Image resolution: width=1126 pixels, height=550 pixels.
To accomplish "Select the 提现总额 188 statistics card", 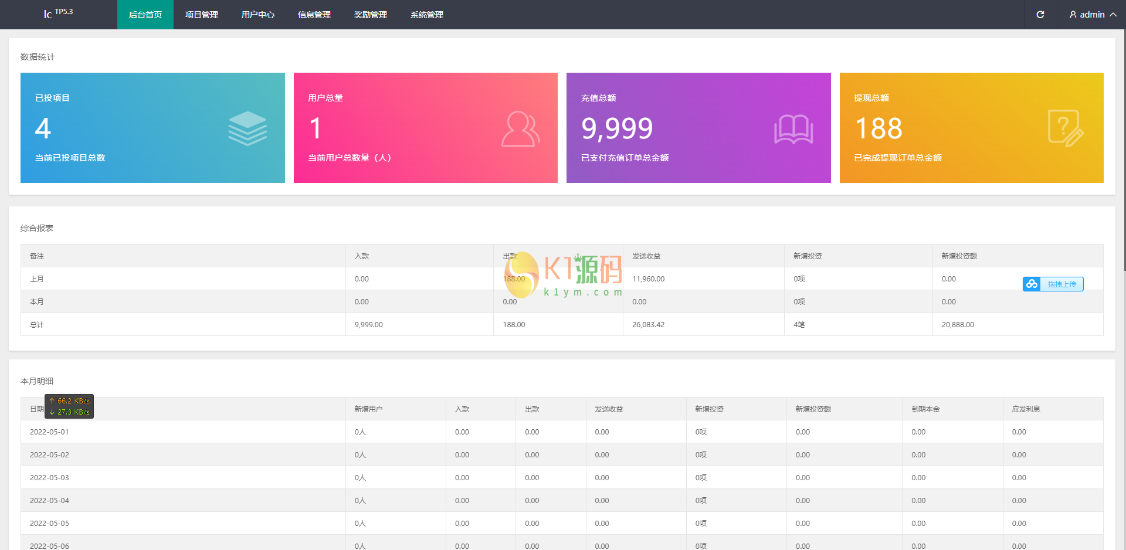I will click(971, 128).
